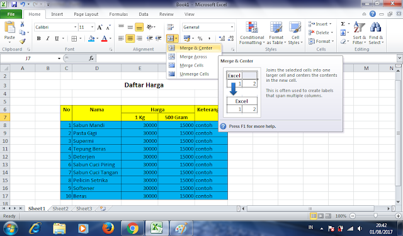Screen dimensions: 403x236
Task: Open Format as Table gallery
Action: pos(276,33)
